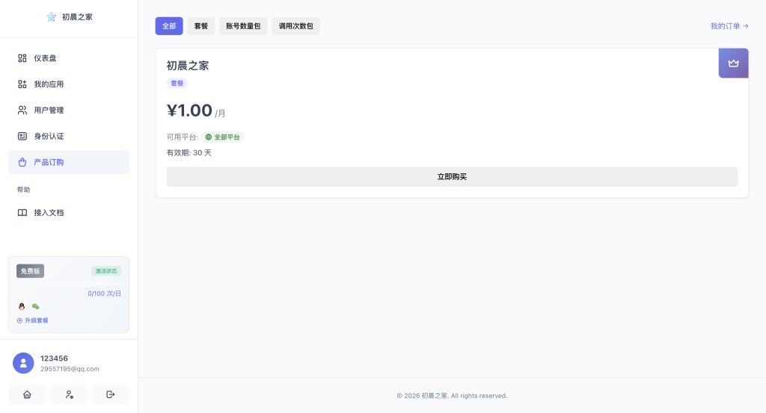This screenshot has width=766, height=413.
Task: Click the 产品订购 shopping bag icon
Action: (x=22, y=162)
